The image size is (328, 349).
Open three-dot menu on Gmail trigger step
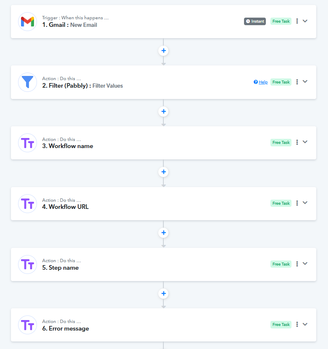(x=297, y=21)
